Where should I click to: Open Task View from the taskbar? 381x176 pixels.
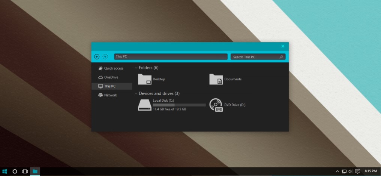tap(25, 171)
